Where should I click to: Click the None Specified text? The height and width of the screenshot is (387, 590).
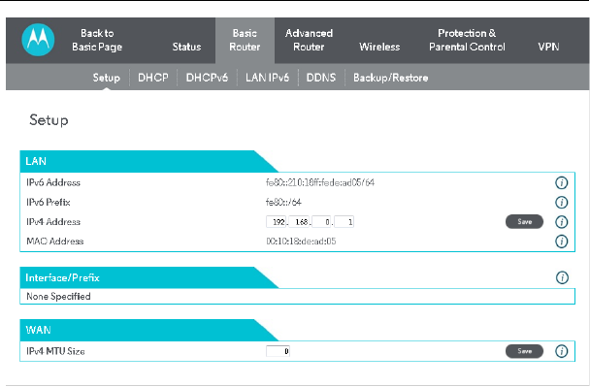[58, 297]
